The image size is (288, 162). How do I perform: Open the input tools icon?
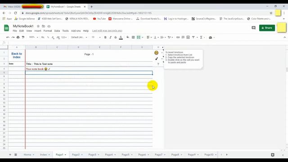[211, 37]
